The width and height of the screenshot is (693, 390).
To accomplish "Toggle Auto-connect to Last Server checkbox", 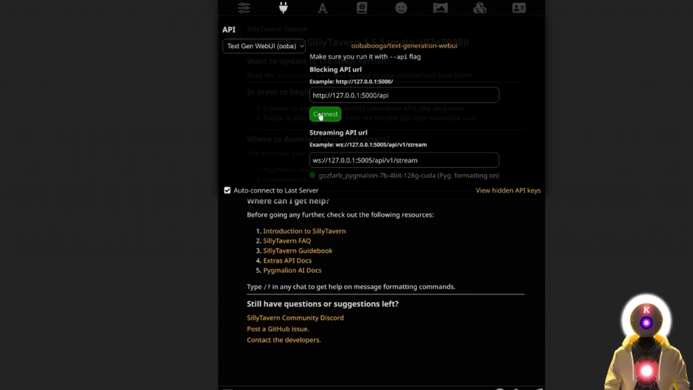I will [x=227, y=190].
